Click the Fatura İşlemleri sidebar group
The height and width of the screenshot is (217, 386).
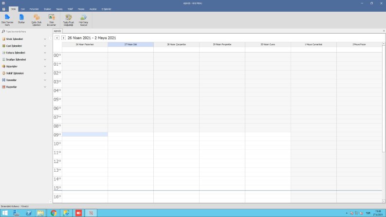(x=24, y=53)
